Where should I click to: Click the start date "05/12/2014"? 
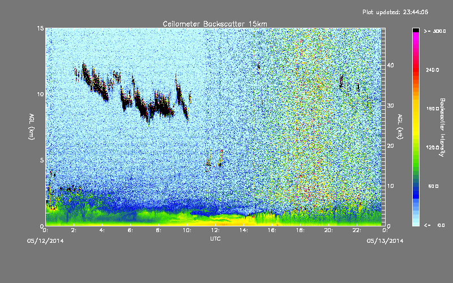pos(45,241)
